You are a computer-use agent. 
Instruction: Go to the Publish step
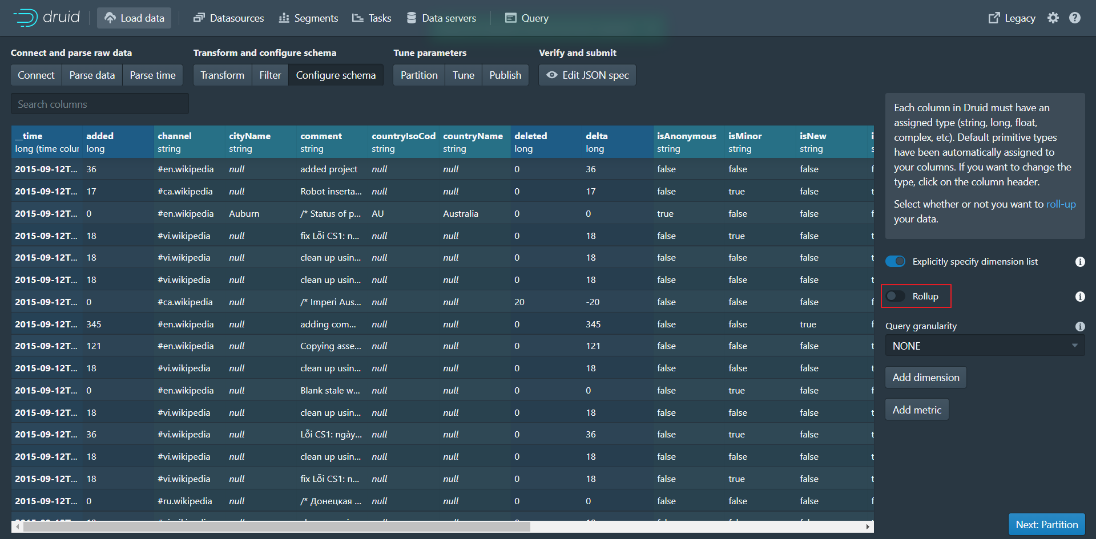pos(505,75)
